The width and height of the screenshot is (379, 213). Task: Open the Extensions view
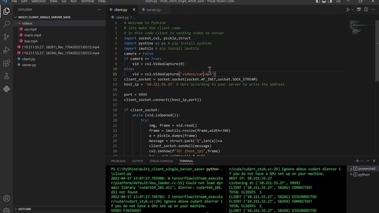(7, 63)
